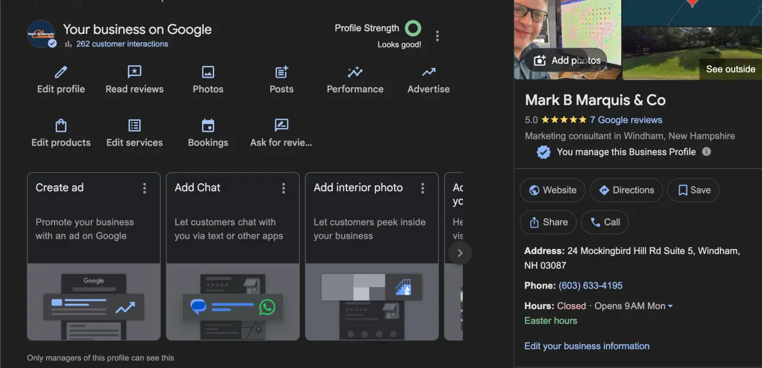The image size is (762, 368).
Task: Click the green Profile Strength ring
Action: [413, 28]
